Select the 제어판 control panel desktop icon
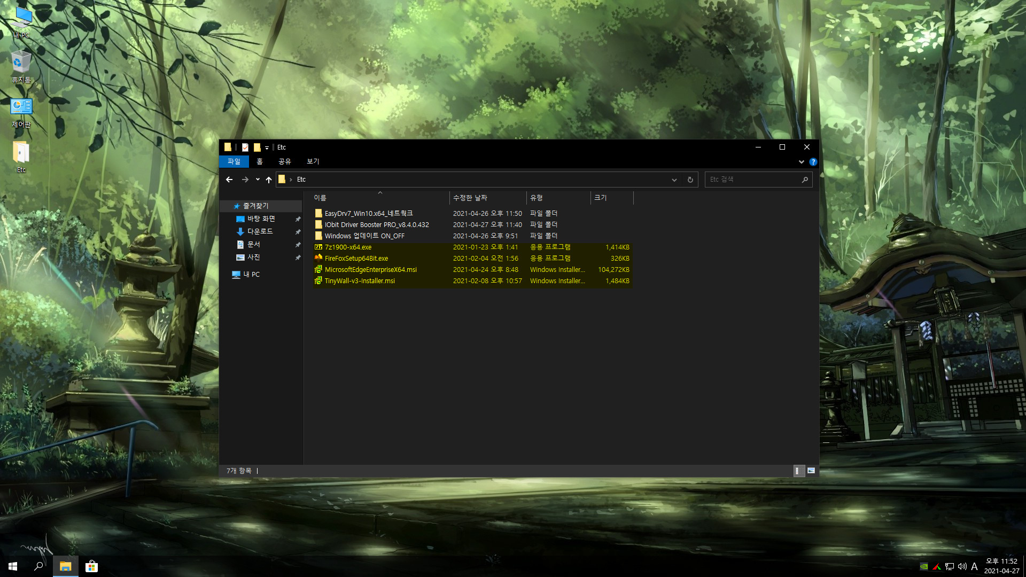The height and width of the screenshot is (577, 1026). (x=21, y=112)
